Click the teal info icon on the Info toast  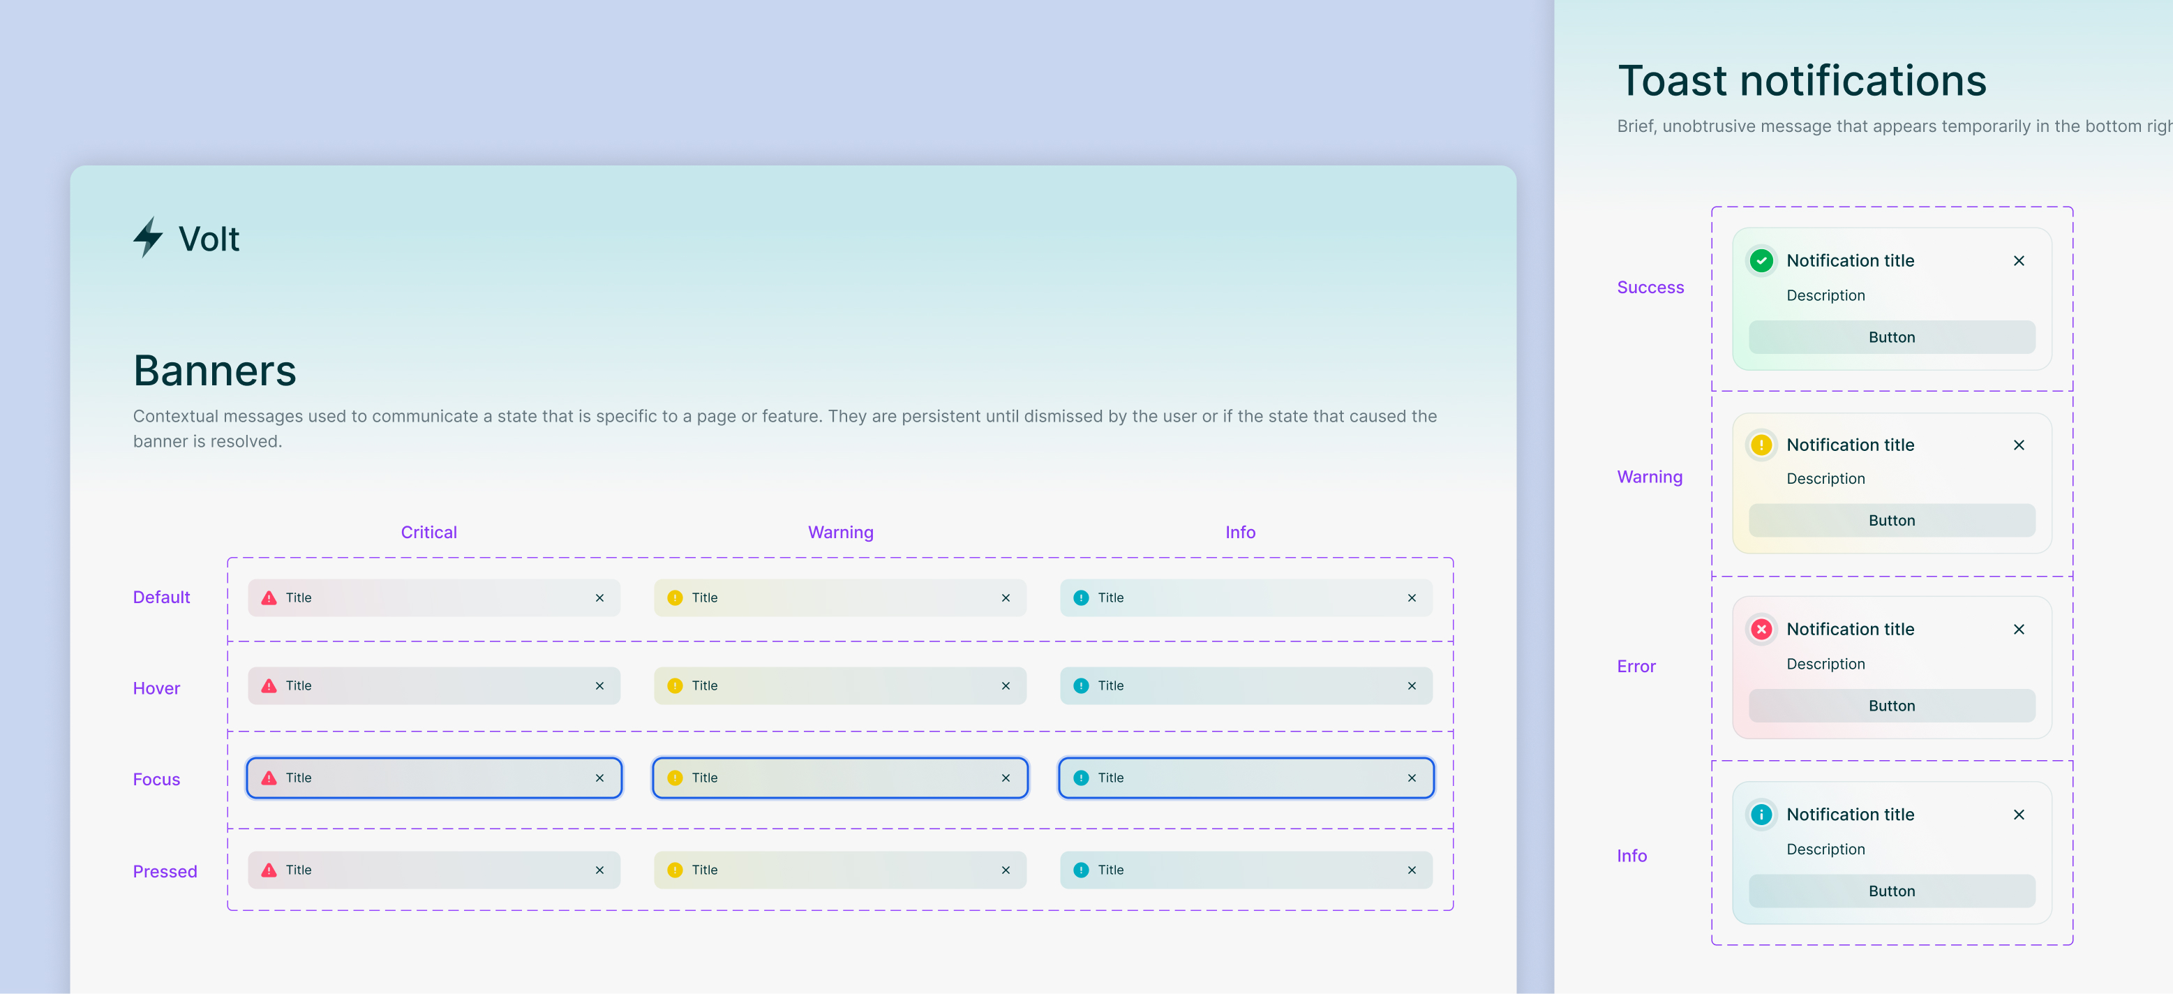pyautogui.click(x=1761, y=815)
